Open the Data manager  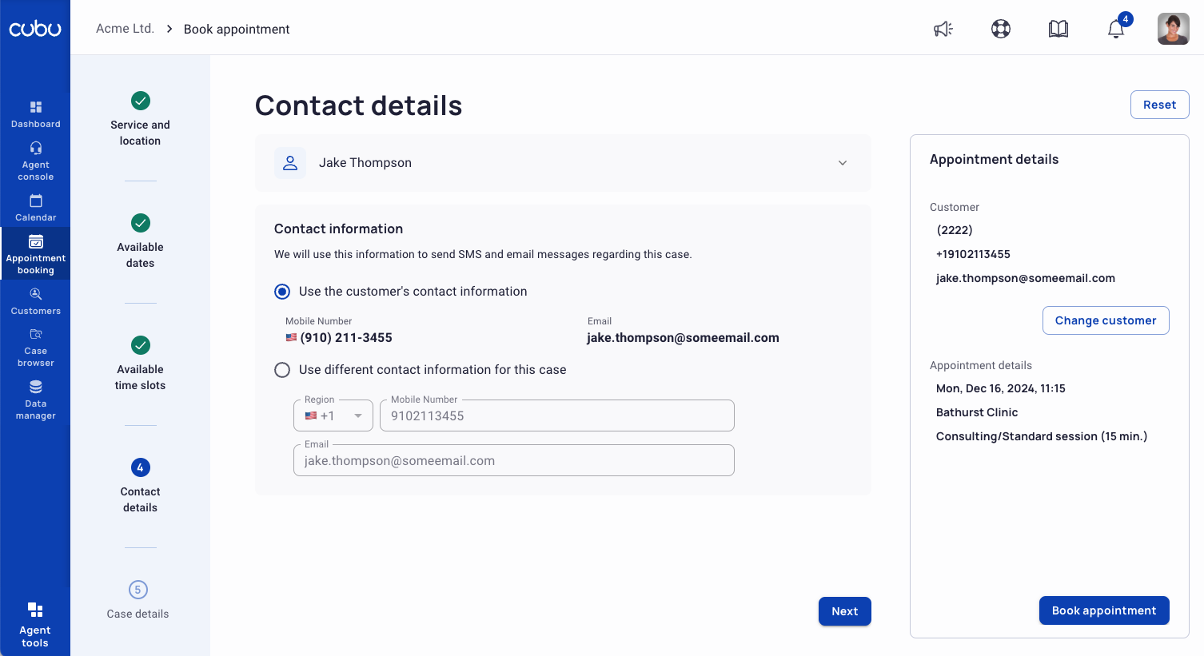click(x=36, y=400)
